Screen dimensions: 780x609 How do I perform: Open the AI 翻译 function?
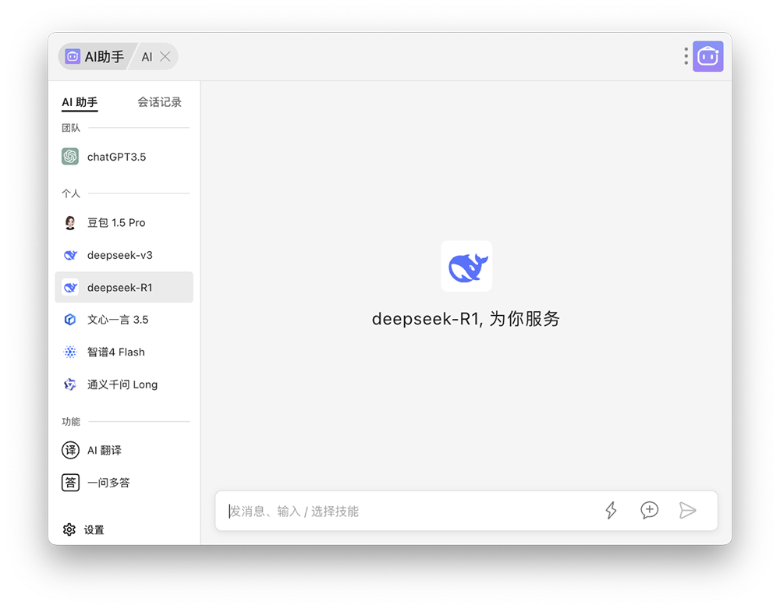[x=124, y=451]
